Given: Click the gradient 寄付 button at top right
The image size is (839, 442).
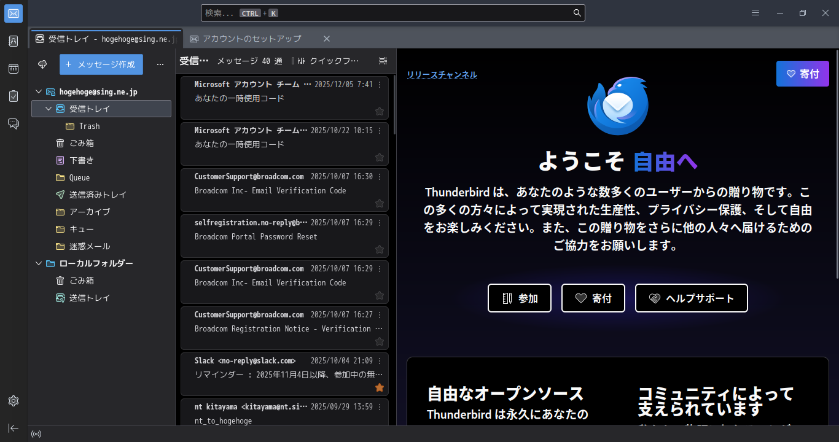Looking at the screenshot, I should (803, 74).
